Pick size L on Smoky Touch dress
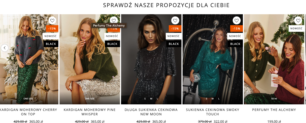 219,99
